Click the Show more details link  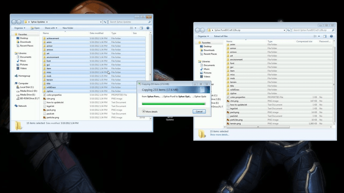(219, 135)
